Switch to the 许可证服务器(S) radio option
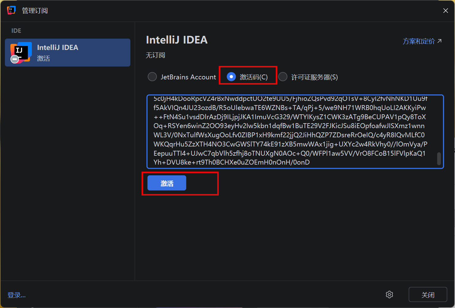455x308 pixels. click(283, 77)
